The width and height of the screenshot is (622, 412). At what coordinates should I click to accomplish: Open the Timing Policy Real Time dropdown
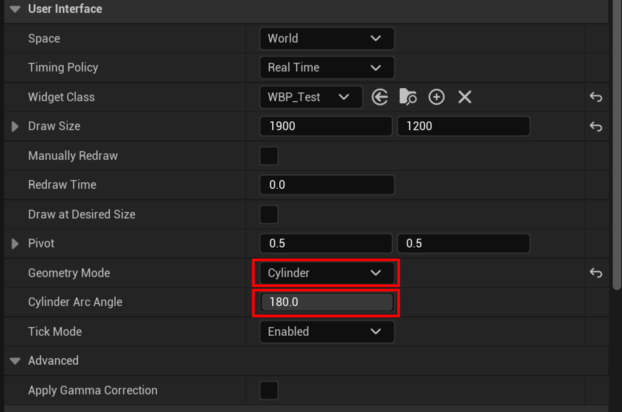(x=327, y=67)
